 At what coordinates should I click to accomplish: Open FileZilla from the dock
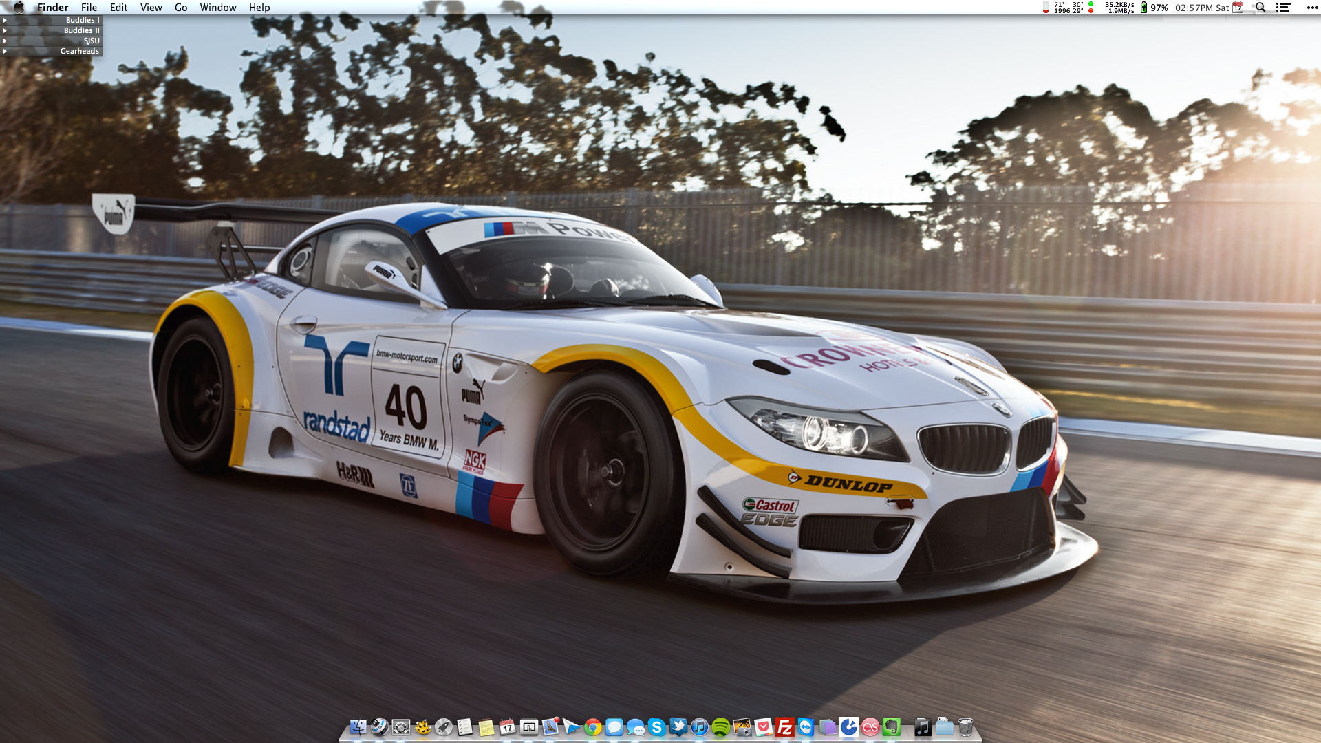(784, 727)
